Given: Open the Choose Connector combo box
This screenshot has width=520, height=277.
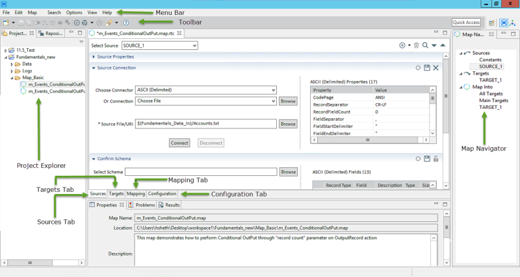Looking at the screenshot, I should coord(205,90).
